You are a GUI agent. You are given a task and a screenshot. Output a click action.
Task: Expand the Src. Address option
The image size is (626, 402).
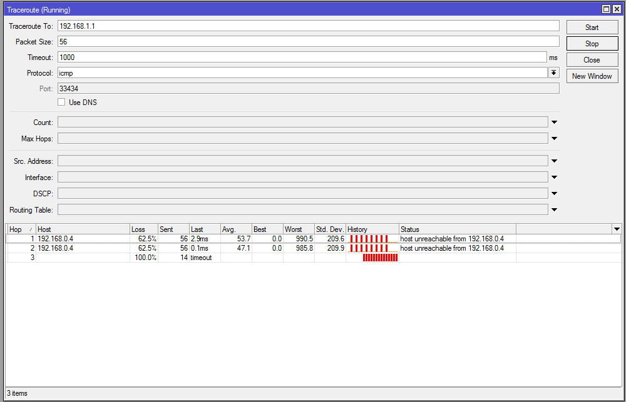tap(554, 161)
